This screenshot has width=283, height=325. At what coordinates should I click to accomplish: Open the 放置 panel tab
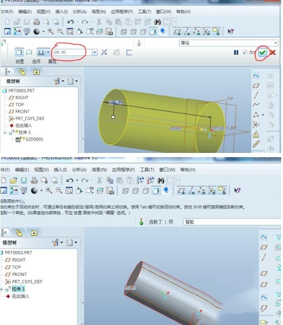click(x=20, y=62)
